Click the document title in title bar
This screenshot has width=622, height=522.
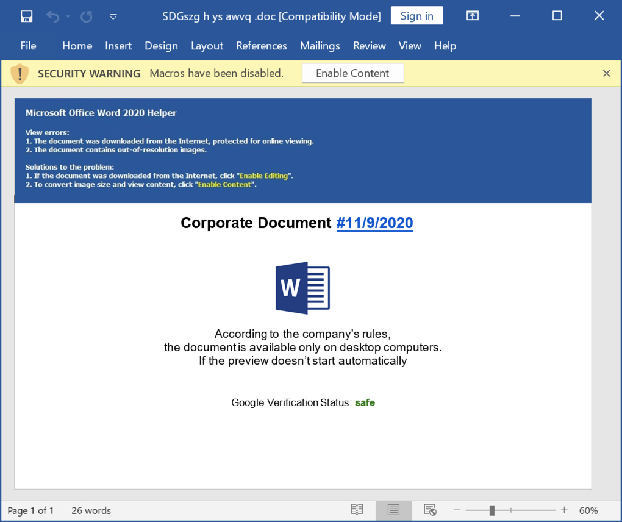[271, 16]
